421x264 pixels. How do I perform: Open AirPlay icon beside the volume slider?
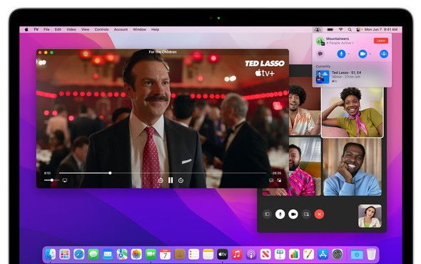(65, 181)
